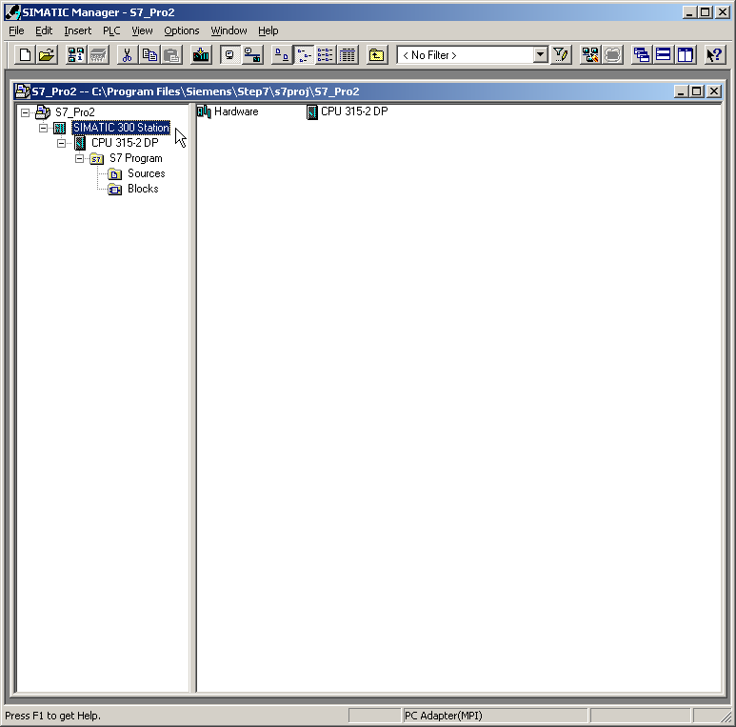The height and width of the screenshot is (727, 736).
Task: Toggle Large Icons view mode
Action: click(282, 55)
